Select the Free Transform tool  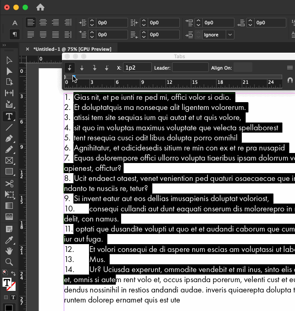(x=9, y=195)
